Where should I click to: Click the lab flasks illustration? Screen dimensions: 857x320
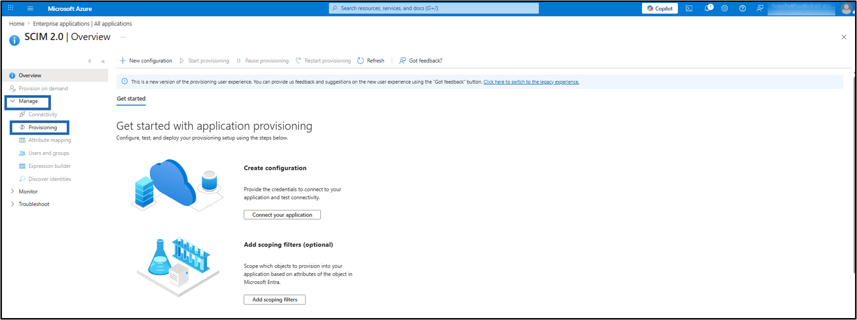[178, 267]
